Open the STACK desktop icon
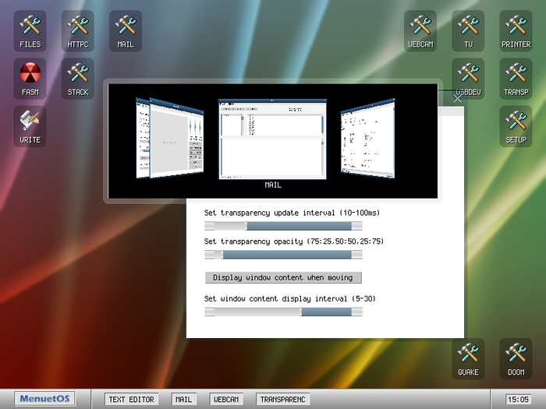 pos(78,78)
